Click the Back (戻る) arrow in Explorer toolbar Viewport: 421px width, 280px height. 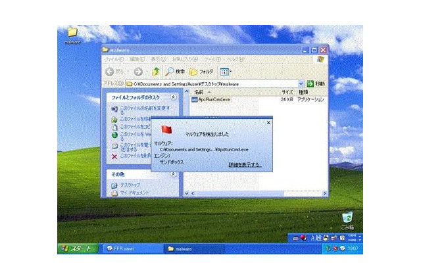click(x=110, y=72)
